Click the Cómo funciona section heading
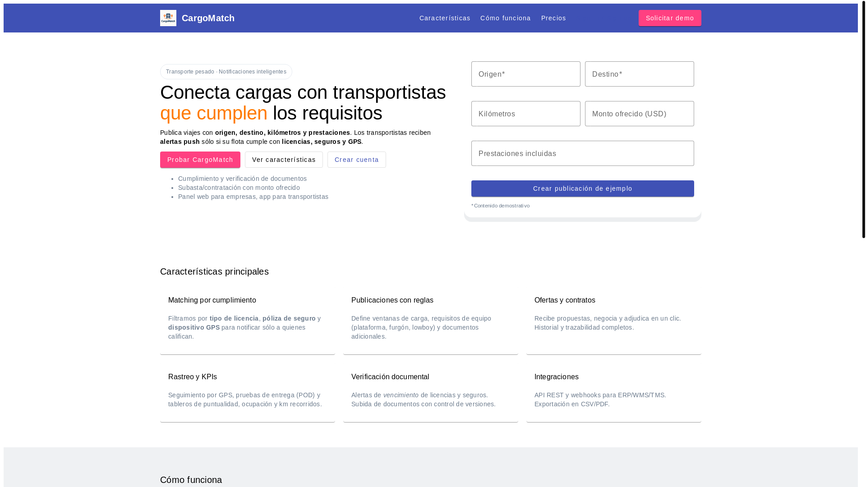866x487 pixels. tap(191, 480)
